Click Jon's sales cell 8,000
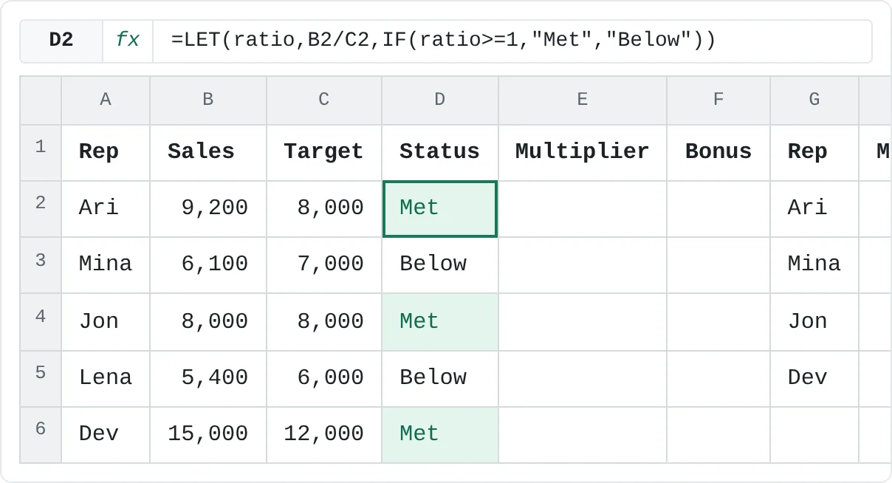Screen dimensions: 892x483 pos(208,322)
